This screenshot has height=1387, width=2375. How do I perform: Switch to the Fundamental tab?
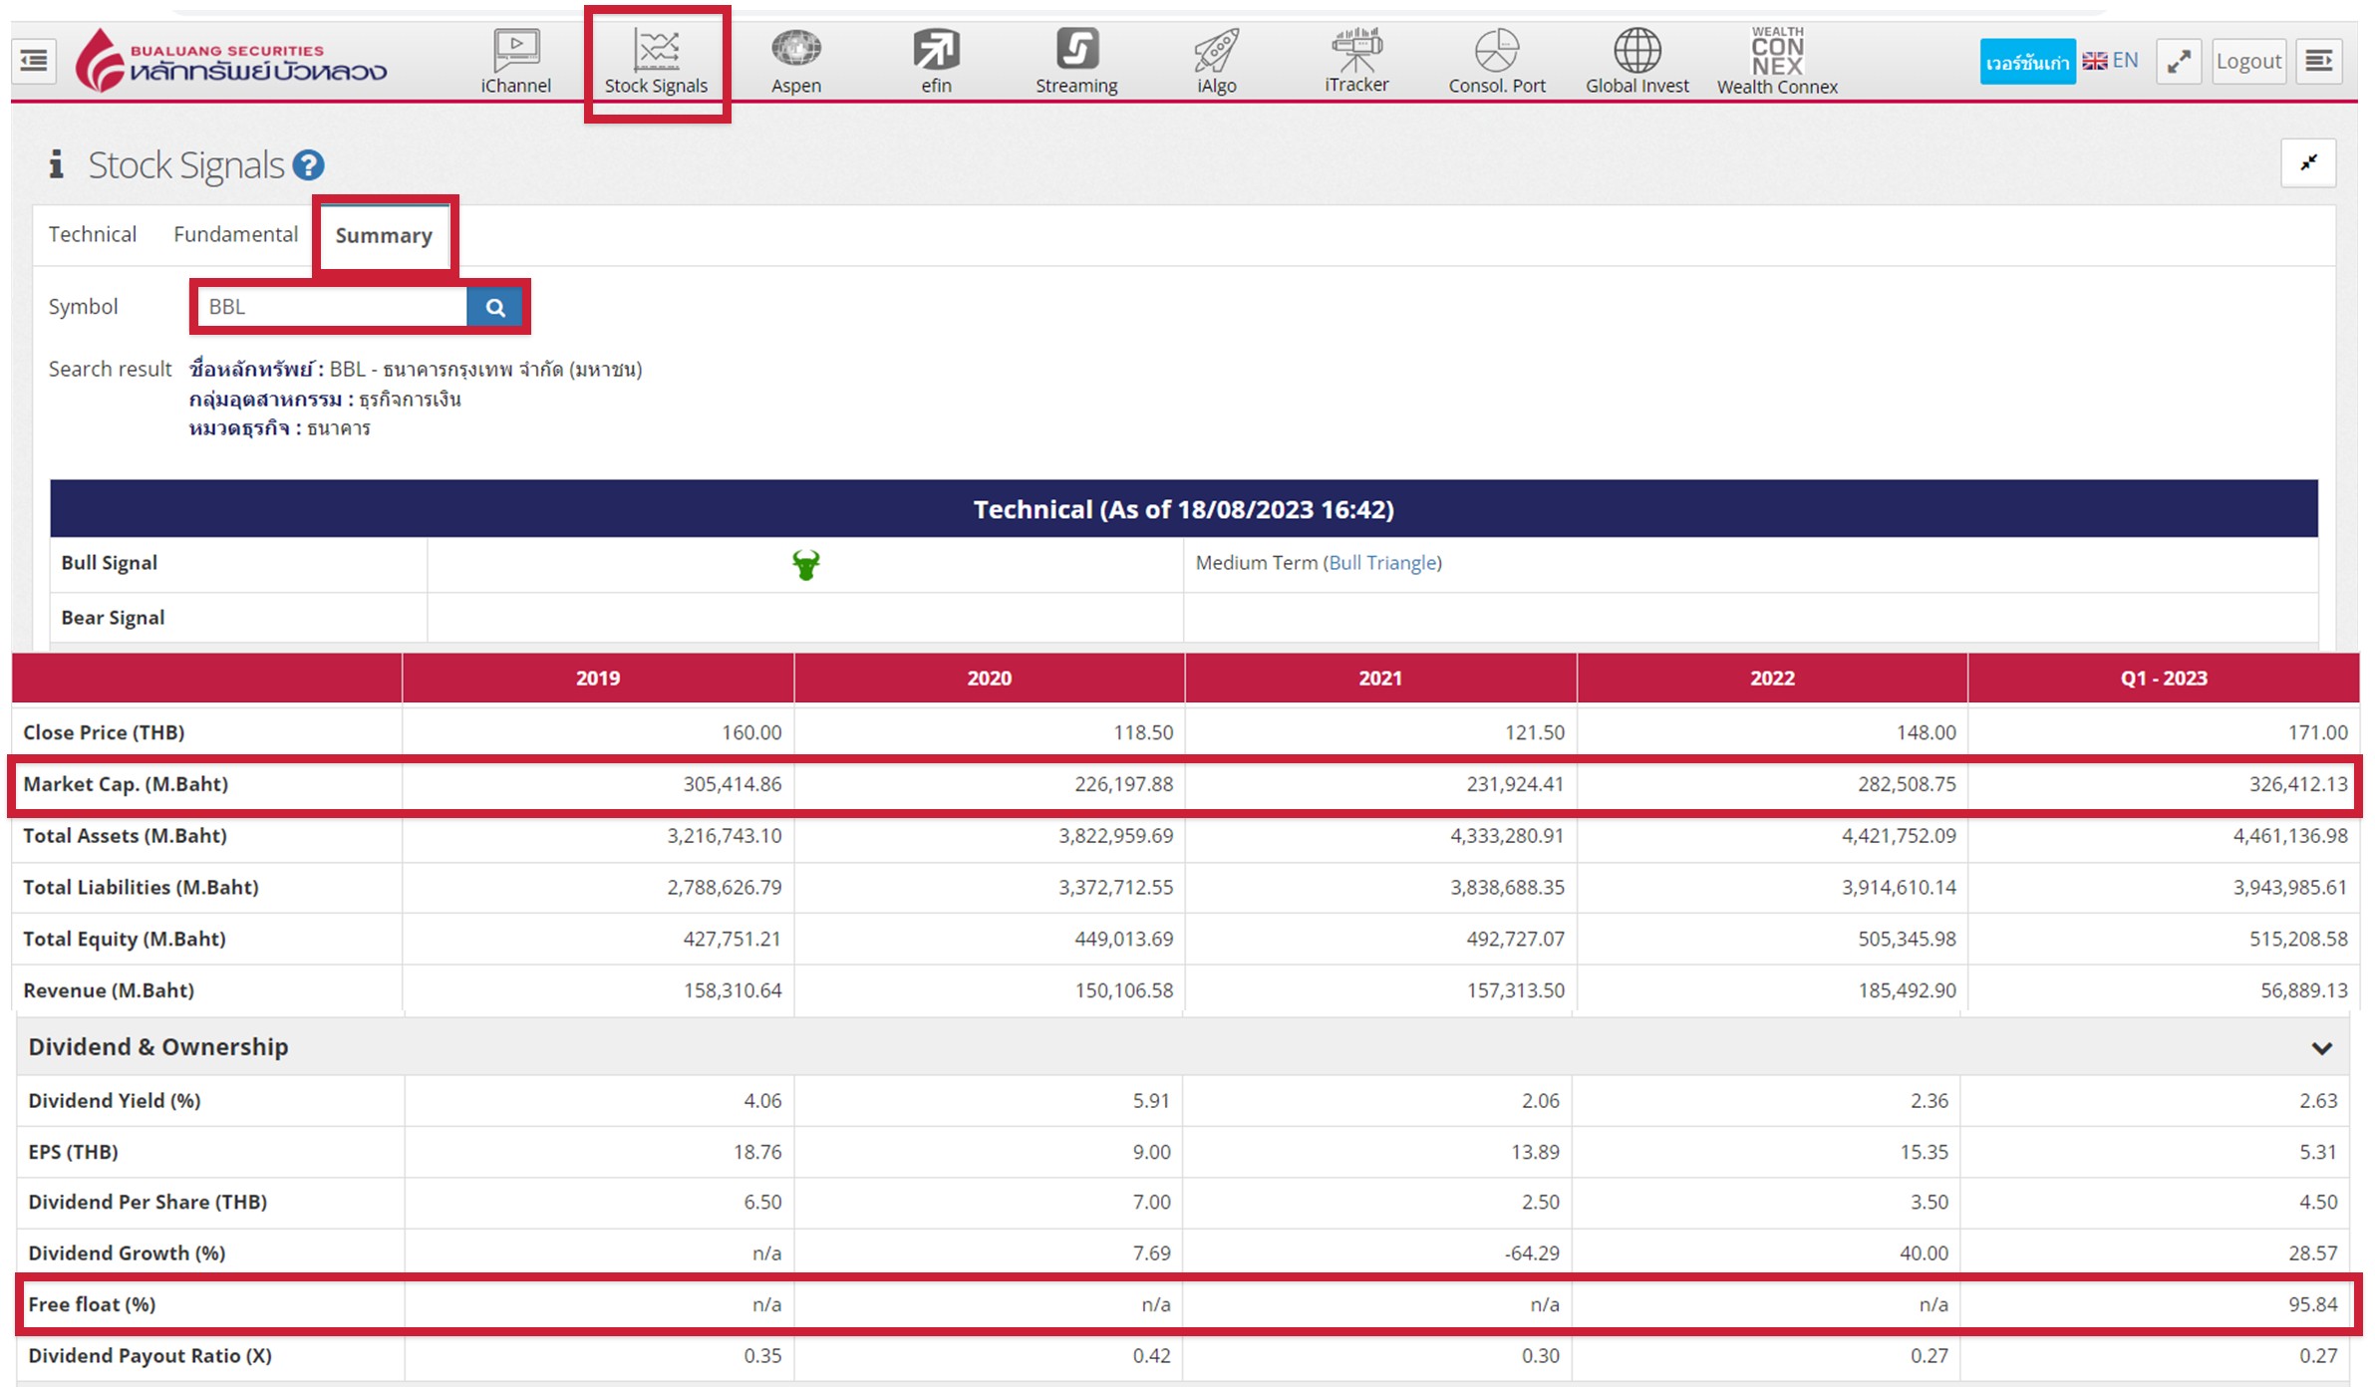point(235,234)
